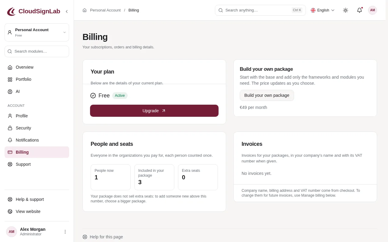
Task: Select the AI module icon
Action: [10, 91]
